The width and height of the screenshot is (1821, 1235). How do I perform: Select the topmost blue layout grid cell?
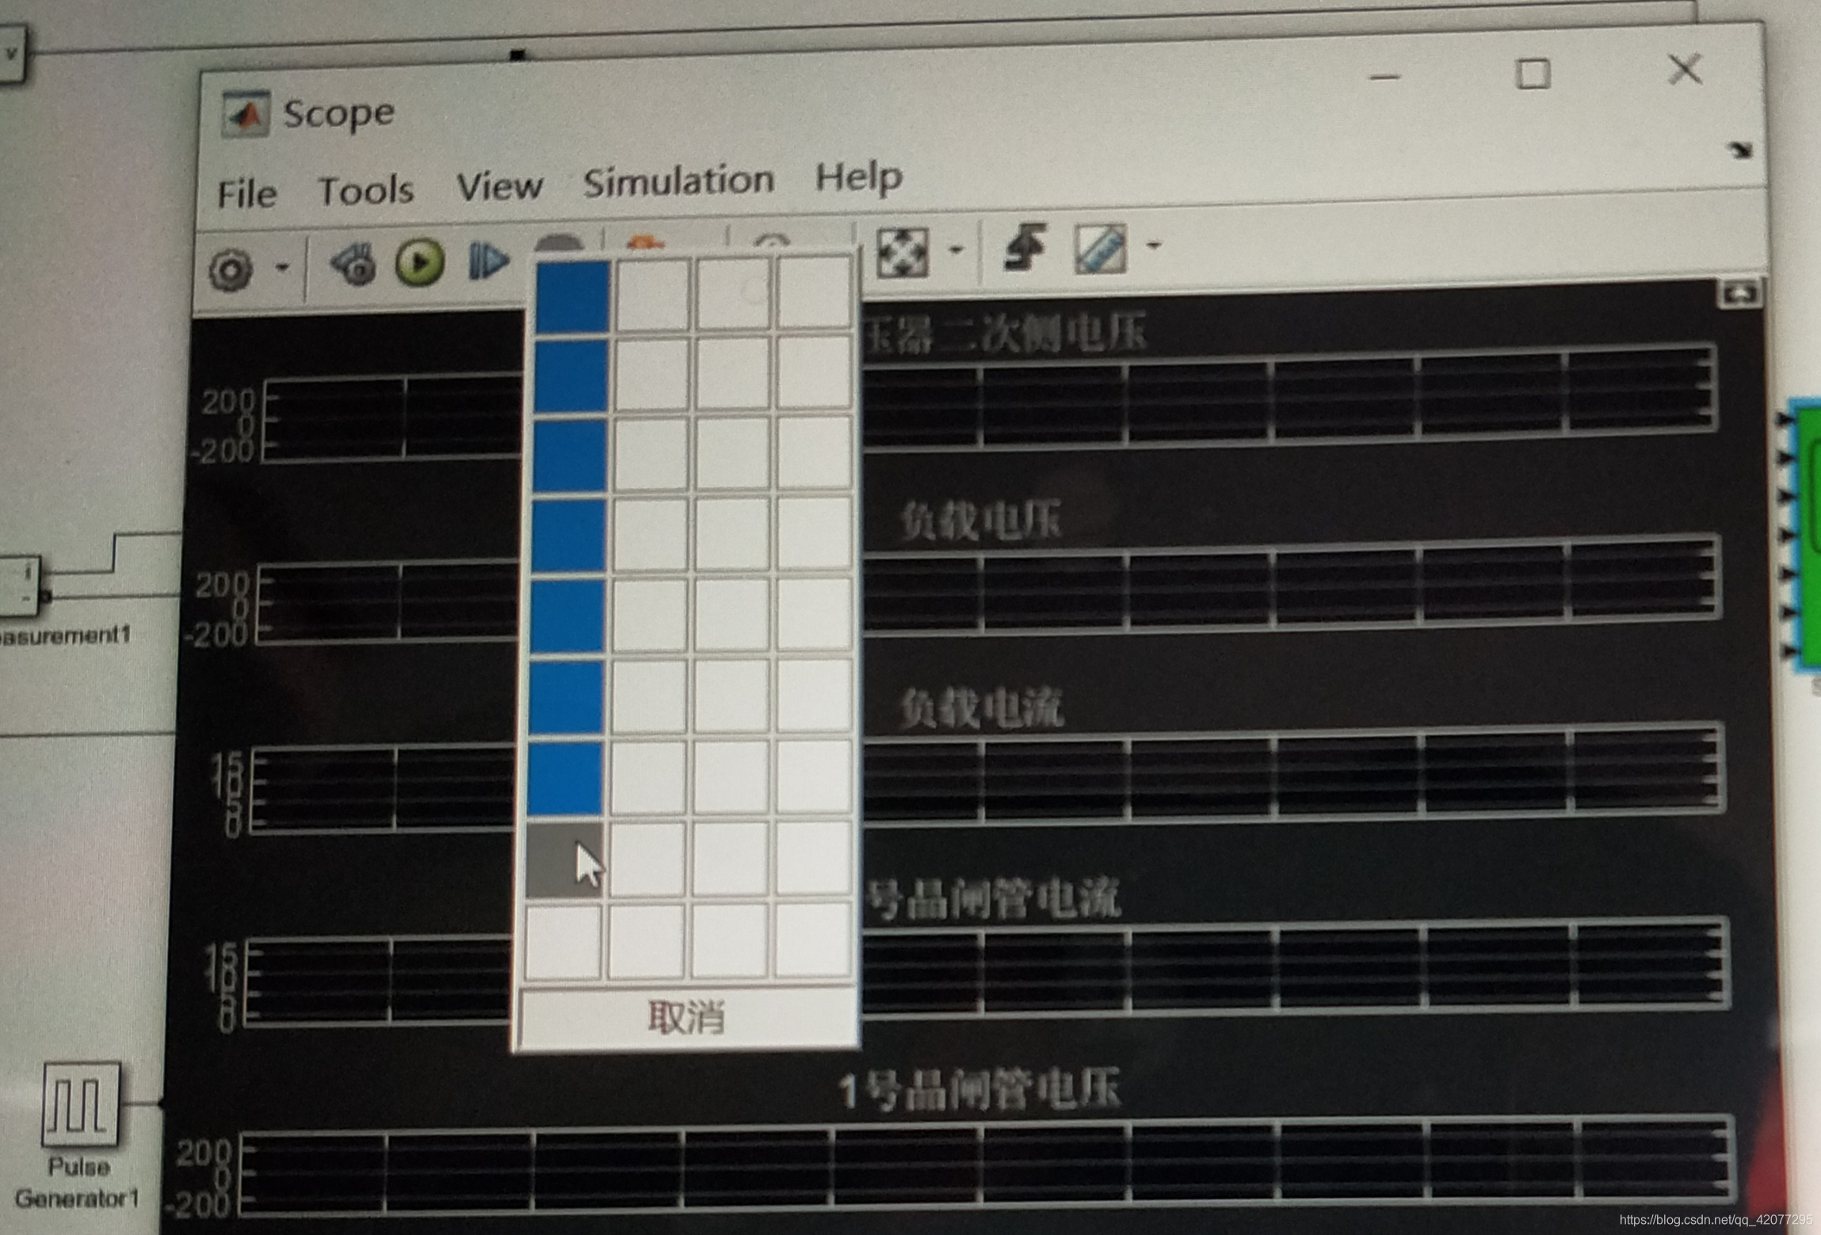tap(572, 296)
